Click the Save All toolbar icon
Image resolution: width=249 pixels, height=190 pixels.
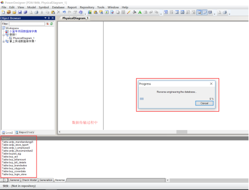(25, 12)
